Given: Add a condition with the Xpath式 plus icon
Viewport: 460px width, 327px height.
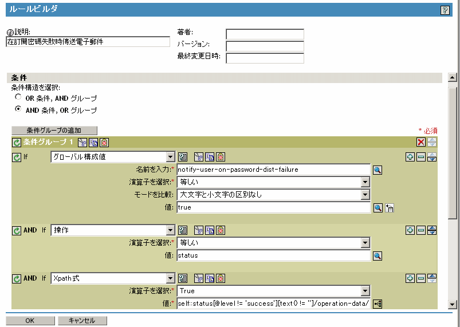Looking at the screenshot, I should pyautogui.click(x=410, y=278).
